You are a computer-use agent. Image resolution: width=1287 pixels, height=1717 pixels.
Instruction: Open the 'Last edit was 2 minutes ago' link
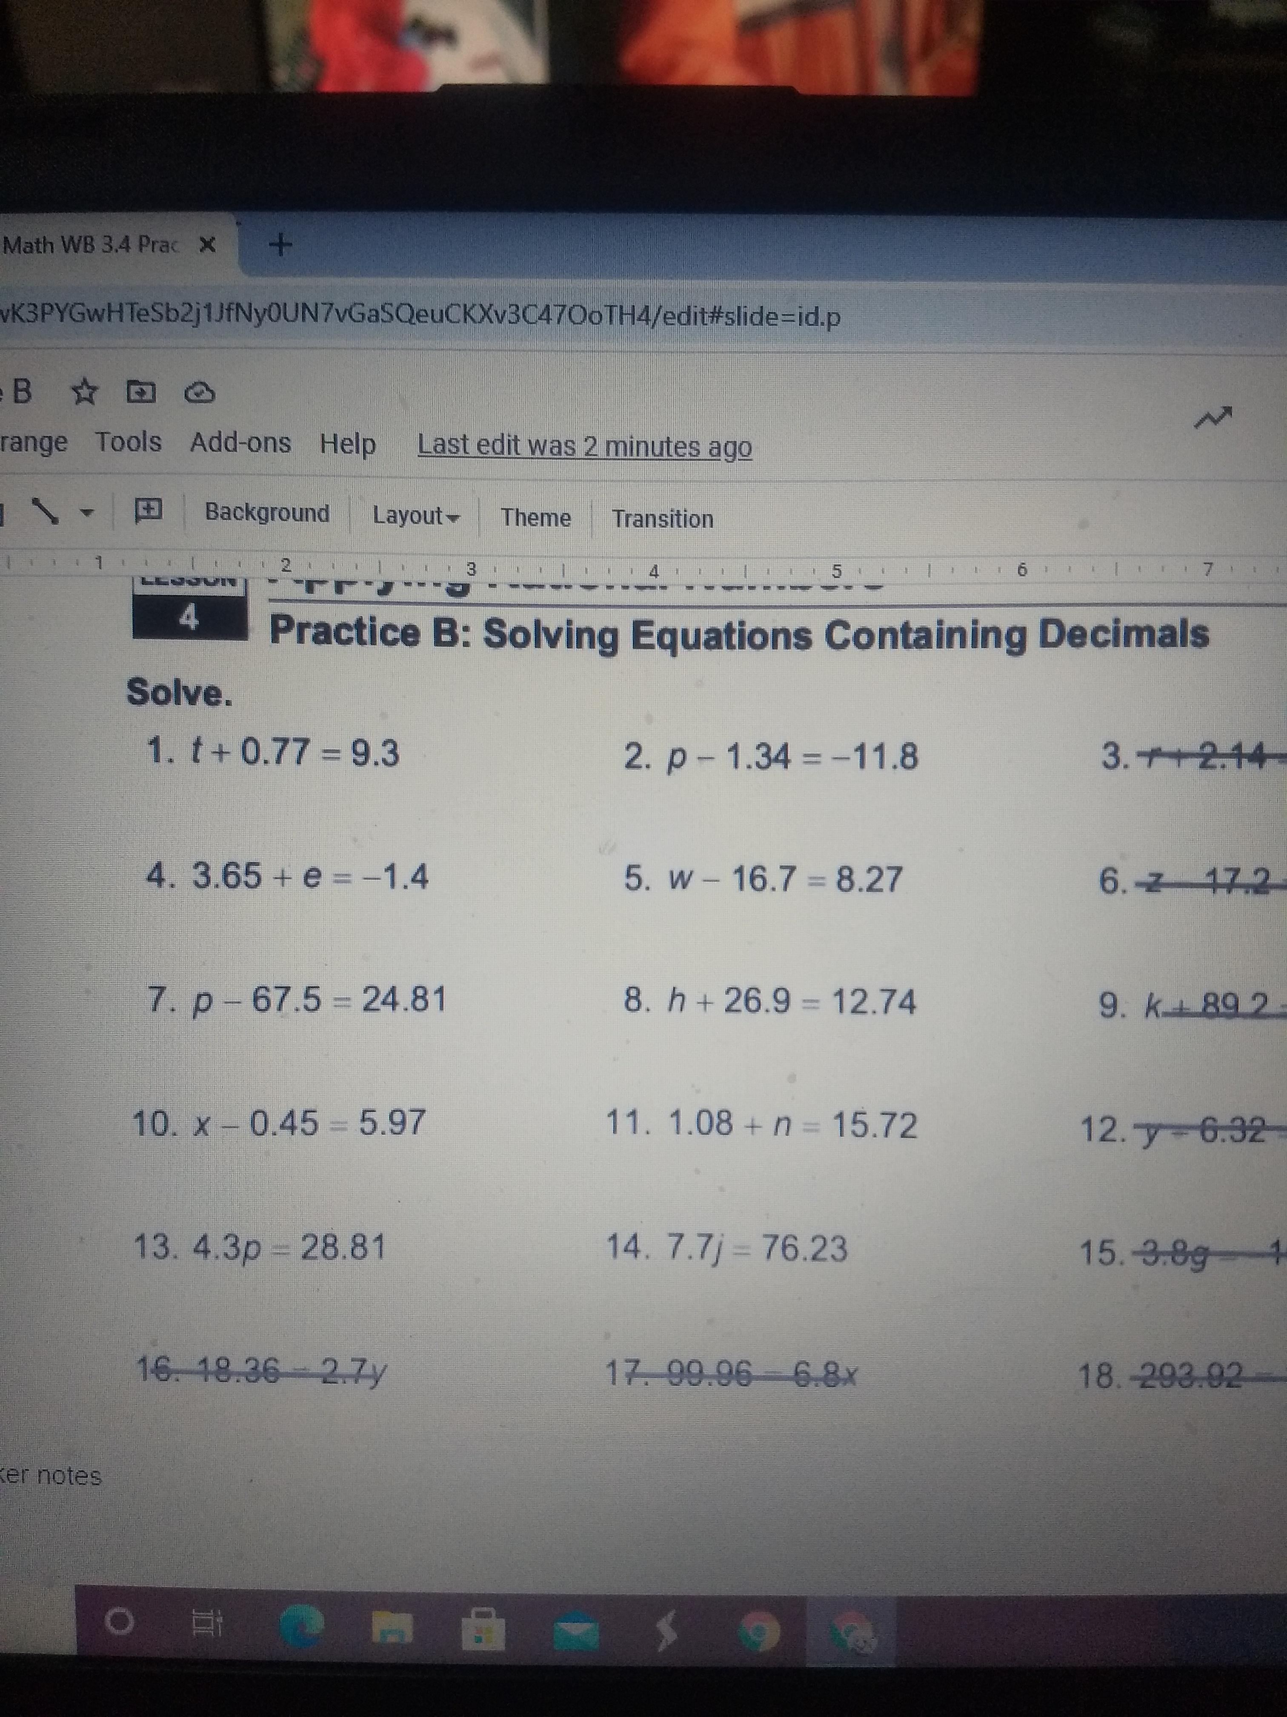coord(584,446)
